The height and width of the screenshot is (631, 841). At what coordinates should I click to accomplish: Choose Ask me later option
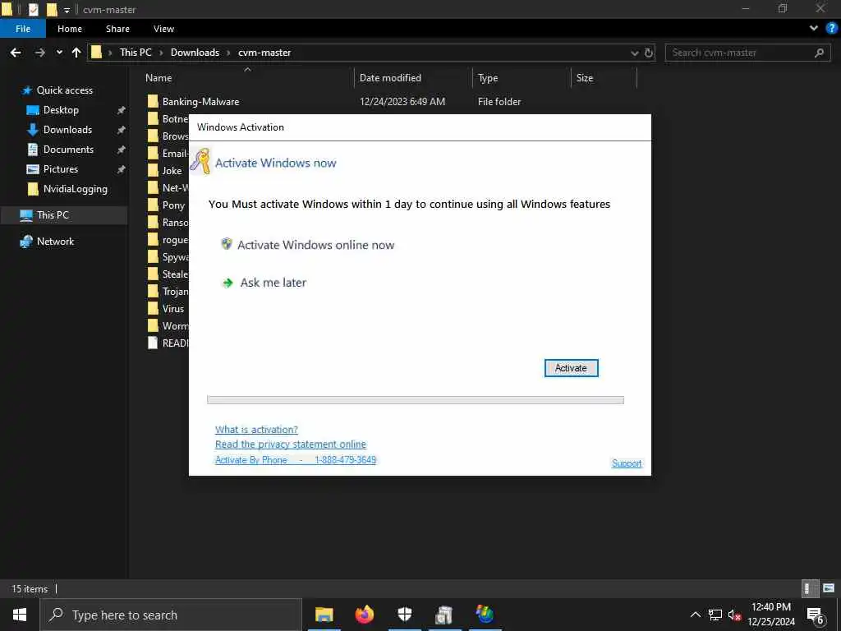273,283
